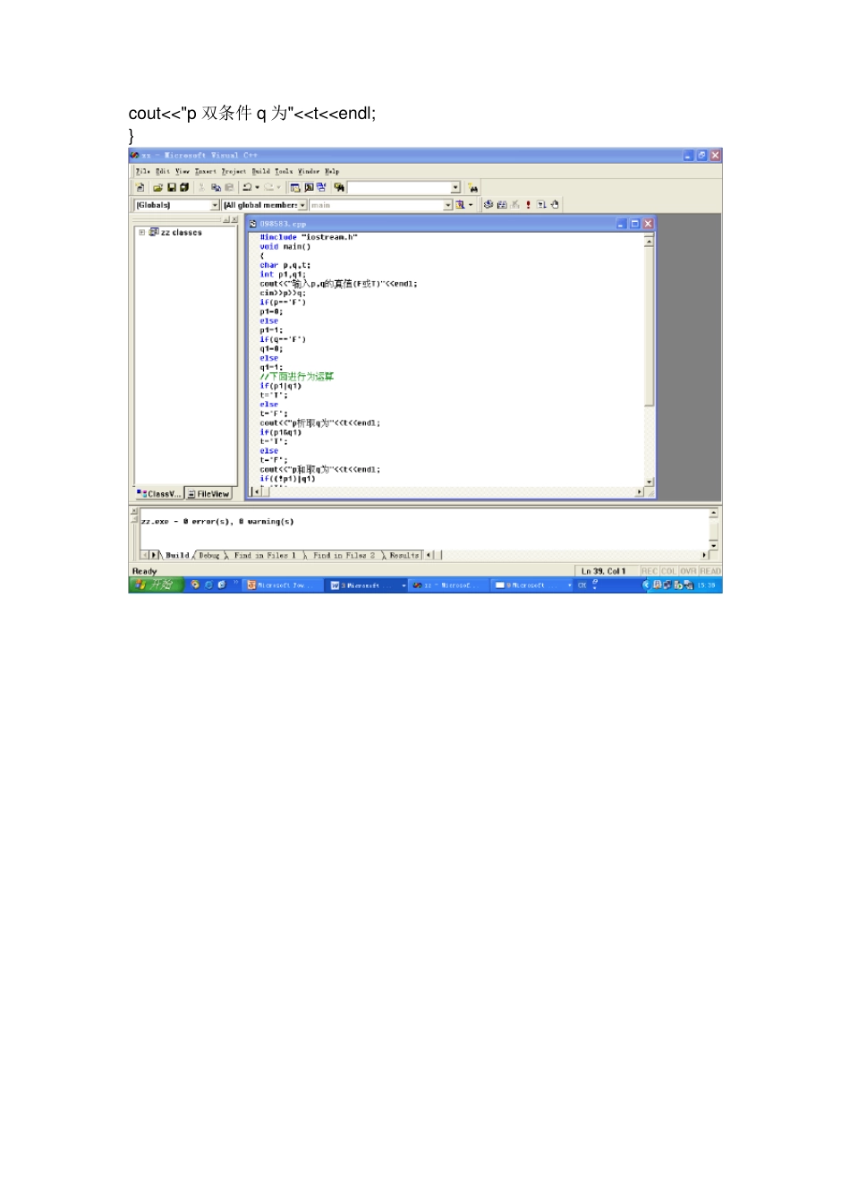Switch to the FileView tab
The width and height of the screenshot is (850, 1203).
point(208,493)
